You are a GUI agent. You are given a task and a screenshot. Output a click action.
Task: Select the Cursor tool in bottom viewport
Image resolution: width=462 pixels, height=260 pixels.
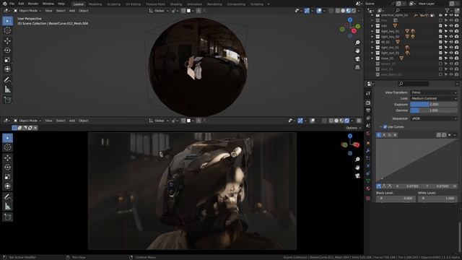tap(7, 147)
